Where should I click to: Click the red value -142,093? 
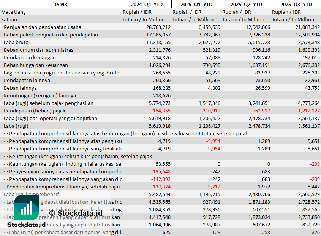click(x=161, y=179)
